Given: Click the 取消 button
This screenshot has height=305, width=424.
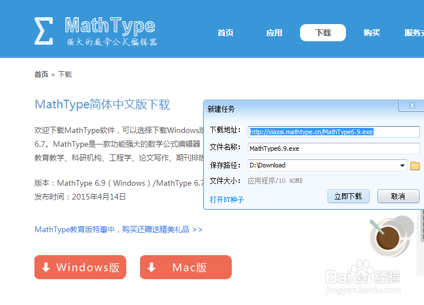Looking at the screenshot, I should pos(398,196).
